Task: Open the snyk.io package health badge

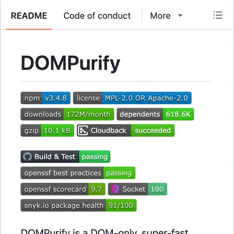Action: tap(78, 205)
